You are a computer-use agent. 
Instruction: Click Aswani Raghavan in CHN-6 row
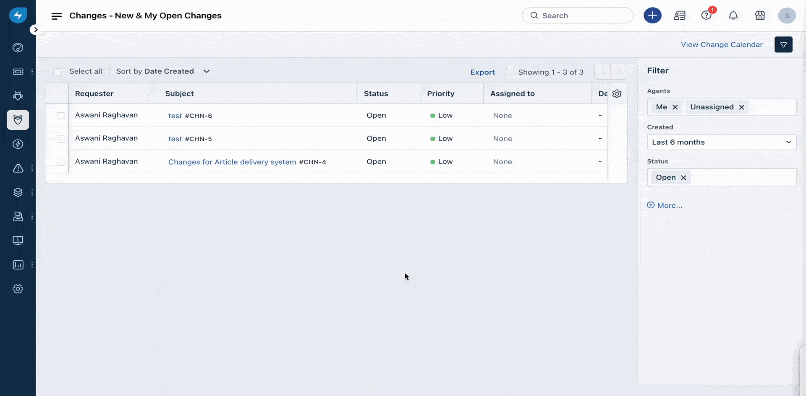(x=106, y=115)
